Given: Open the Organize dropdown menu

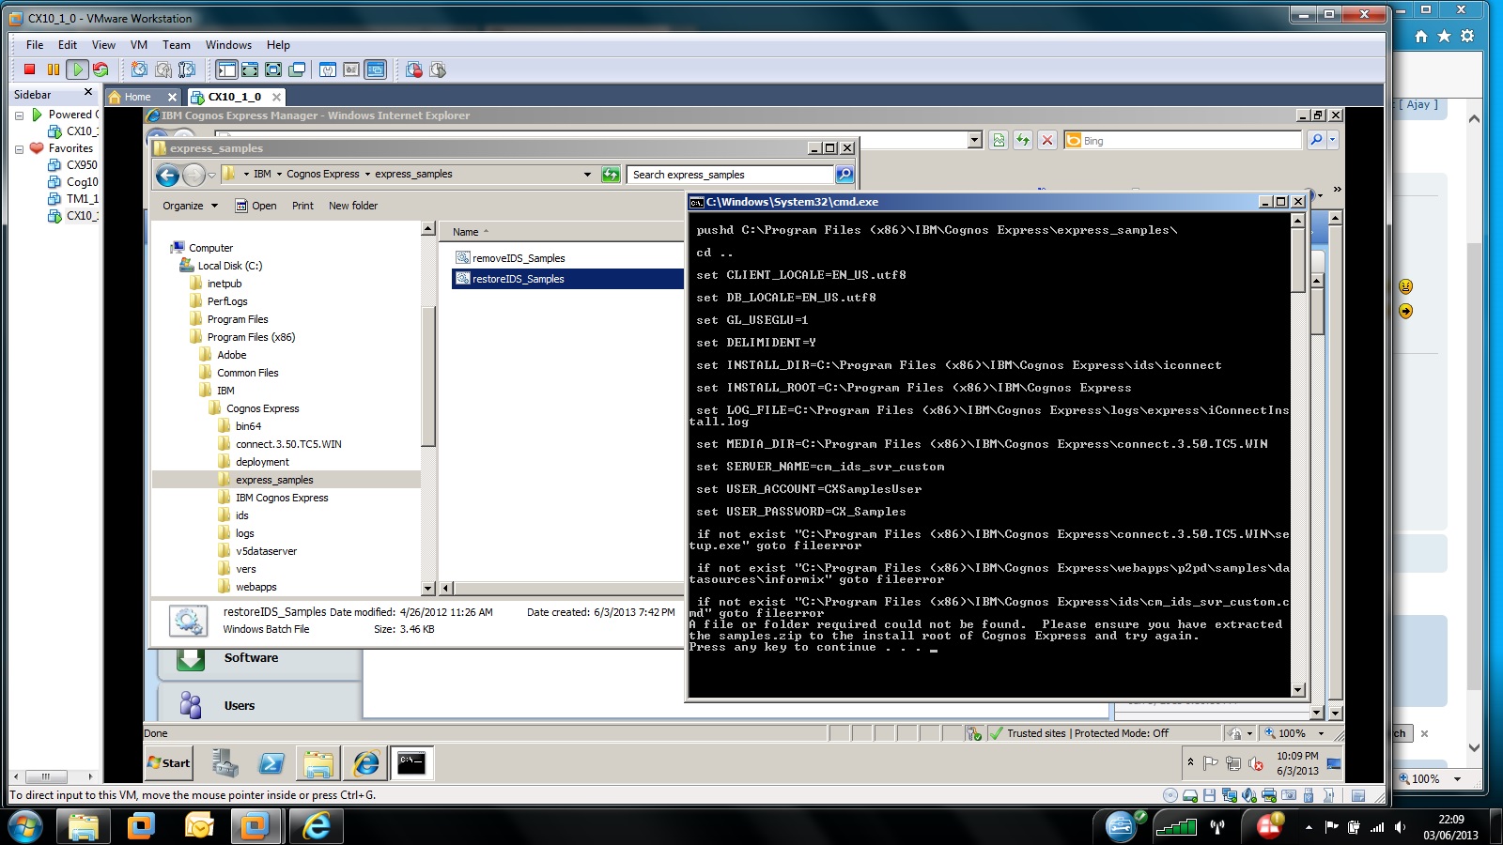Looking at the screenshot, I should 190,206.
